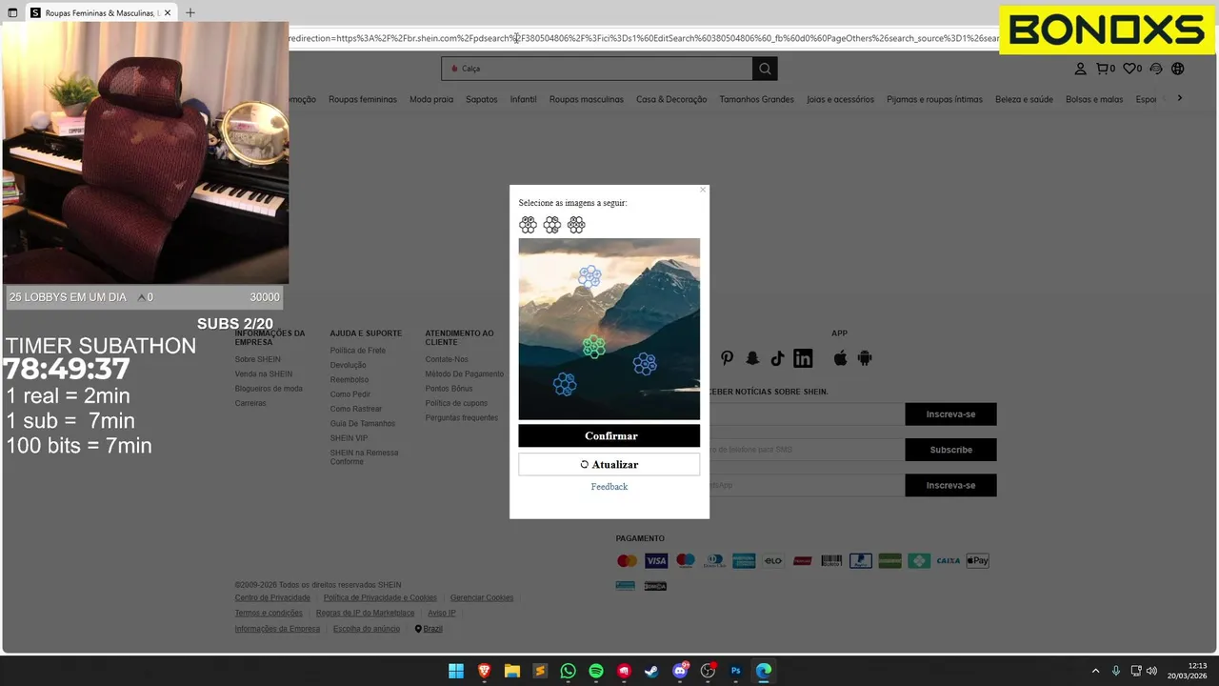Click the browser address bar URL
1219x686 pixels.
click(644, 38)
